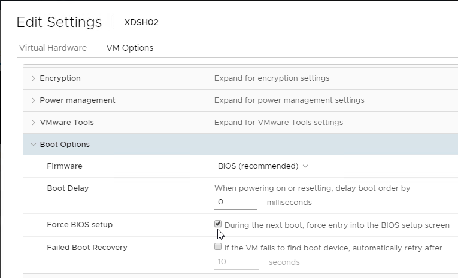Click 'During the next boot' checkbox label text
The width and height of the screenshot is (458, 278).
pos(337,225)
